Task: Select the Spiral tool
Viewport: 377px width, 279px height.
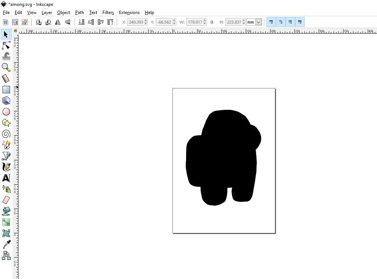Action: [6, 133]
